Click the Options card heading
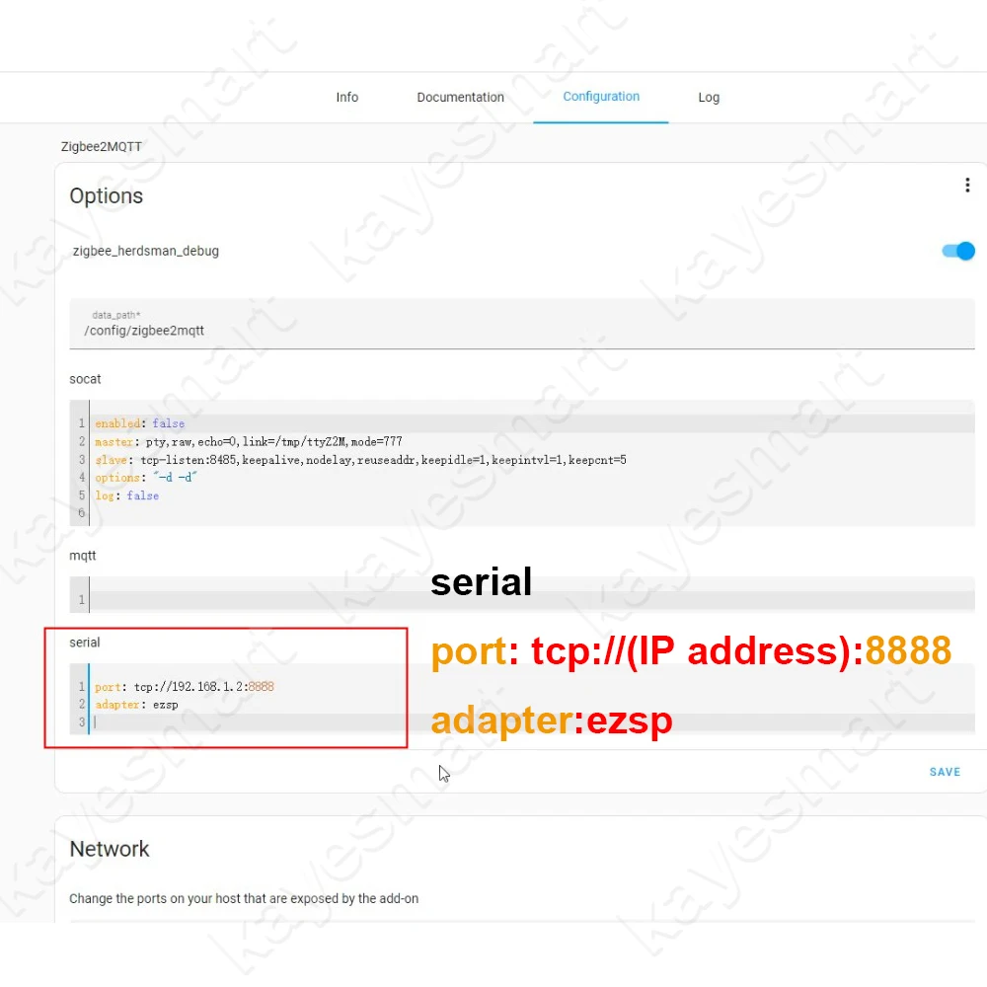The image size is (987, 987). tap(107, 195)
